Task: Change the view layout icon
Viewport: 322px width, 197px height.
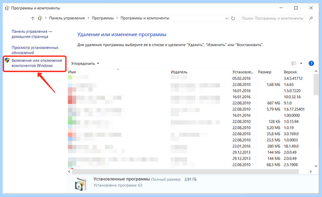Action: pyautogui.click(x=294, y=63)
